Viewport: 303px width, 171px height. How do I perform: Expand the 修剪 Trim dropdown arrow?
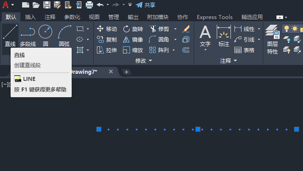[175, 29]
